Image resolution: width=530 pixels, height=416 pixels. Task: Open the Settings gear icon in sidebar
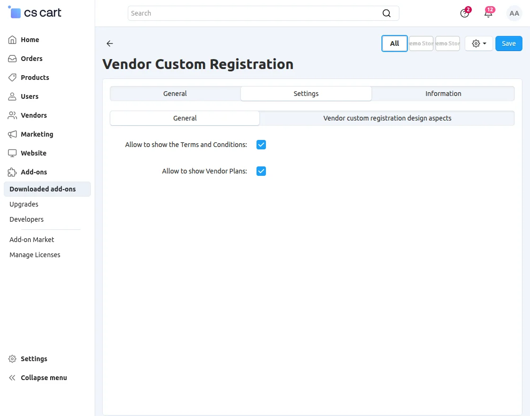click(x=12, y=359)
